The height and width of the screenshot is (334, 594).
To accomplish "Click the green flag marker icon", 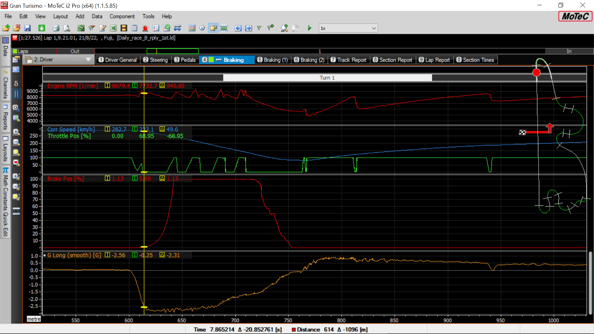I will pyautogui.click(x=259, y=28).
